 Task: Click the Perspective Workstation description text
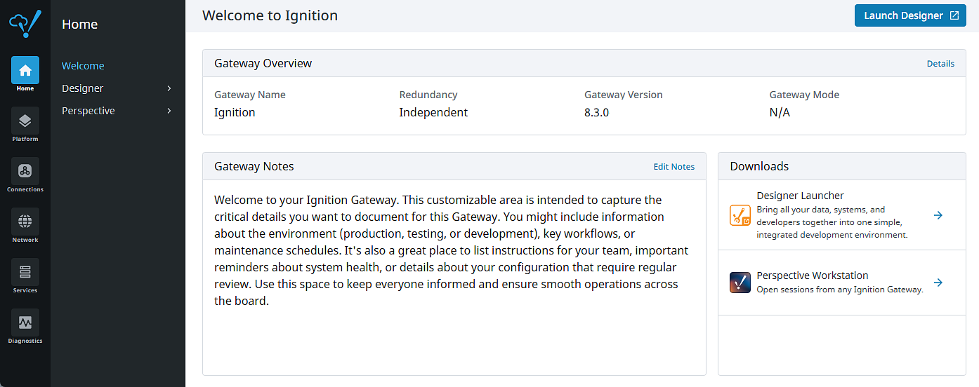point(840,290)
